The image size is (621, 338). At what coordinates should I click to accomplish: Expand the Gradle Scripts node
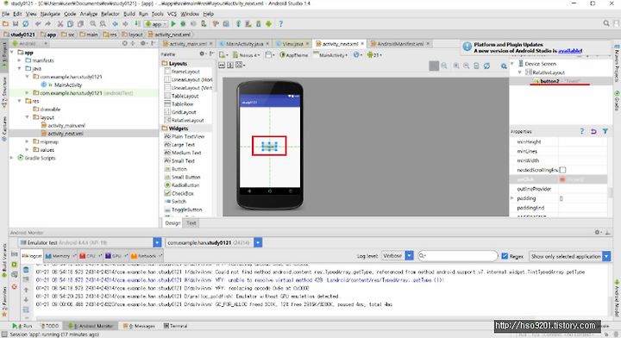(11, 158)
